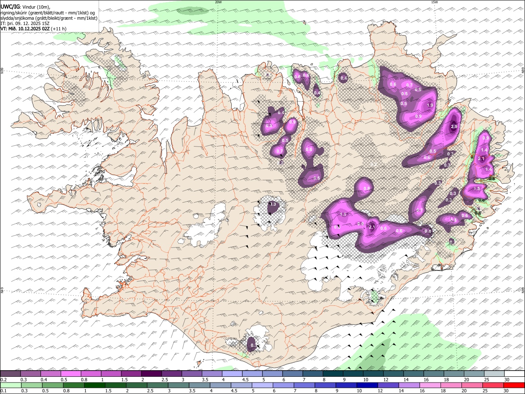Click the white swatch labeled 30 in the upper legend
Viewport: 525px width, 394px height.
(x=514, y=373)
